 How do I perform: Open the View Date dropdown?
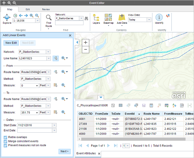pos(149,20)
